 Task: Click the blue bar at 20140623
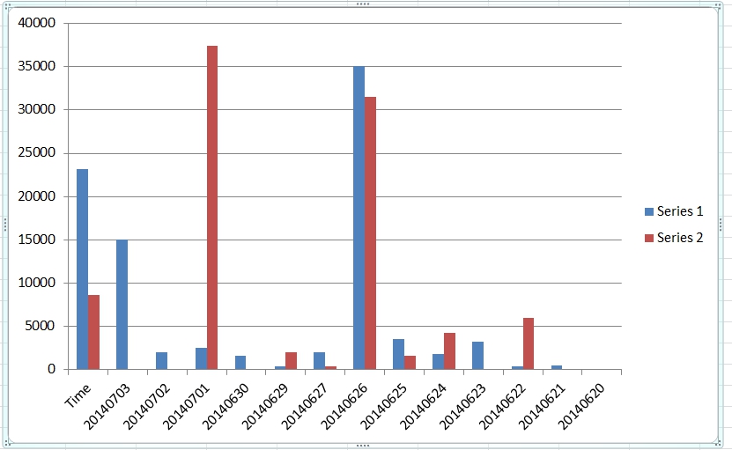coord(477,355)
